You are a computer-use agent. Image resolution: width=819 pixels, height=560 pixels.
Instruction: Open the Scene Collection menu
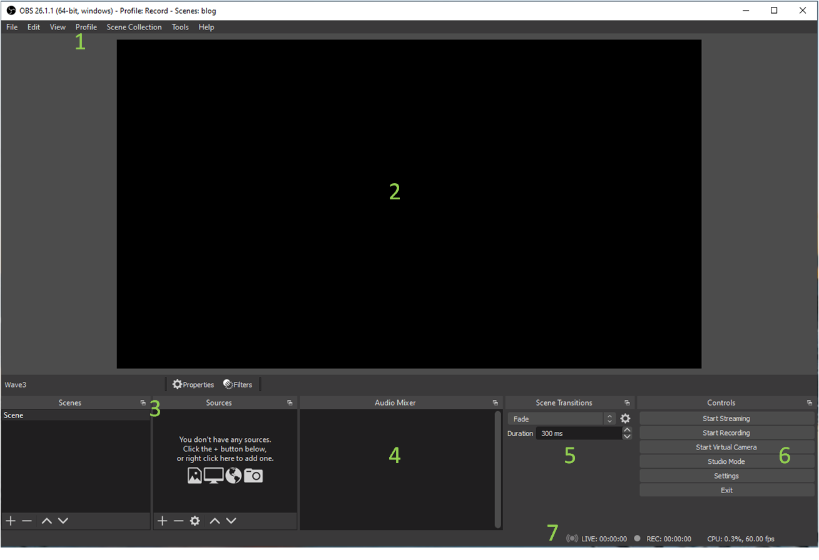(134, 27)
